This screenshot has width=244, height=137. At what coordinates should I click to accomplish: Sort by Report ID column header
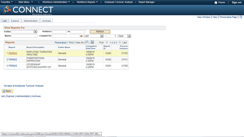(x=107, y=47)
